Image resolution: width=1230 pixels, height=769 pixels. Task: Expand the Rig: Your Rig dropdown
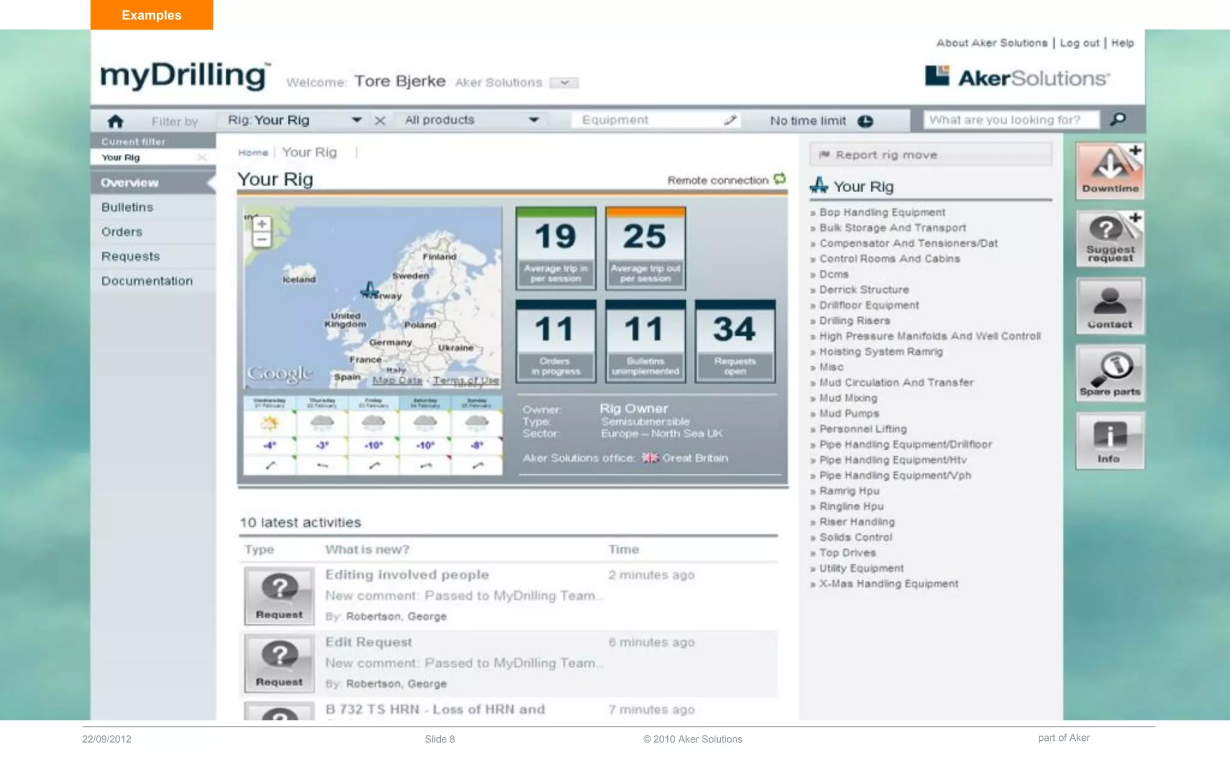point(357,120)
